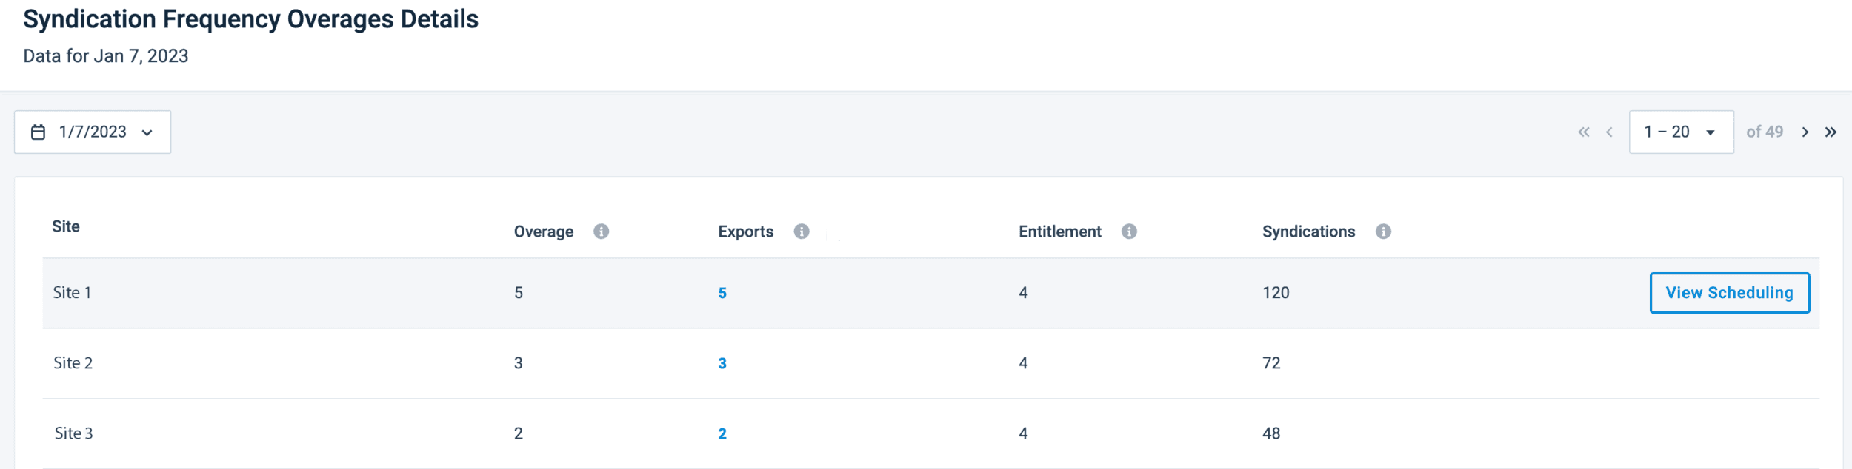Open Site 1 exports link 5
1852x469 pixels.
click(x=722, y=293)
